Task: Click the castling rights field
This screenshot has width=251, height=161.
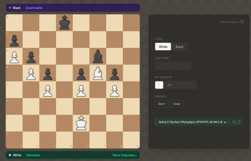Action: 173,66
